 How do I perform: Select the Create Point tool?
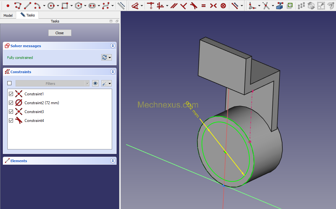point(8,5)
